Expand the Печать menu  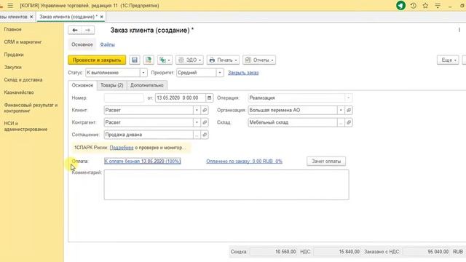(224, 60)
